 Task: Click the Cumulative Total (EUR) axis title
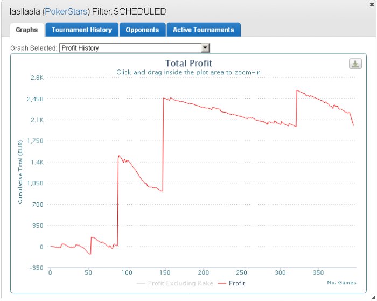click(20, 172)
